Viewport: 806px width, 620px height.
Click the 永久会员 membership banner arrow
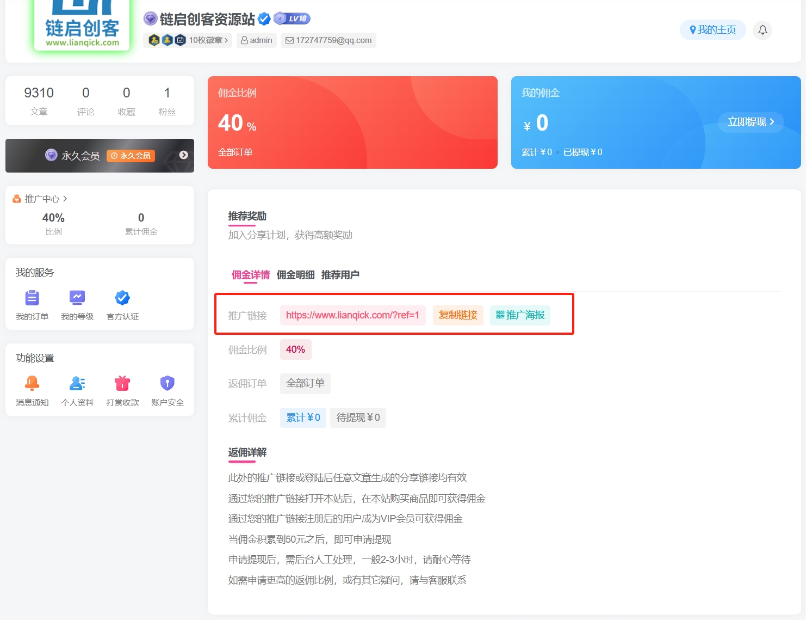(x=184, y=155)
